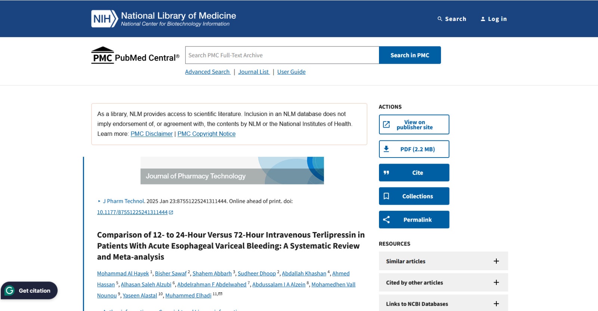Image resolution: width=598 pixels, height=311 pixels.
Task: Click the Search PMC Full-Text Archive field
Action: point(282,55)
